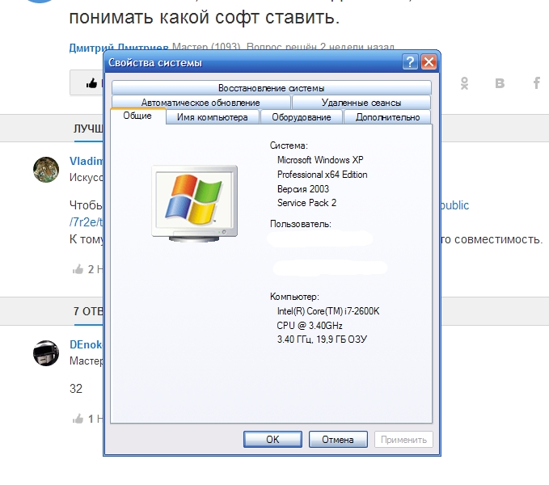The image size is (549, 485).
Task: Click the Система: label
Action: pos(289,145)
